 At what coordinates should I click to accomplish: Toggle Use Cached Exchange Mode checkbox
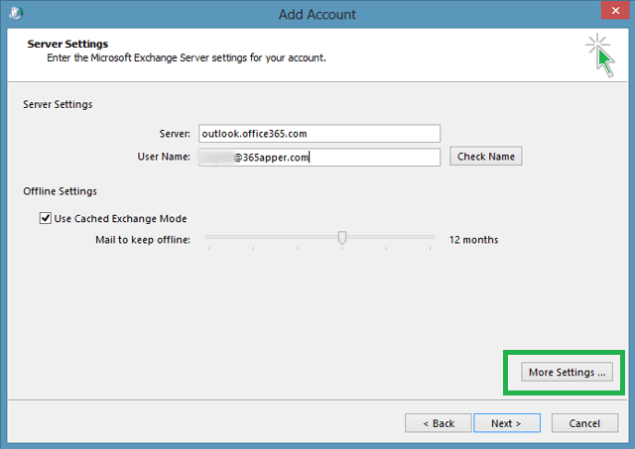point(46,218)
